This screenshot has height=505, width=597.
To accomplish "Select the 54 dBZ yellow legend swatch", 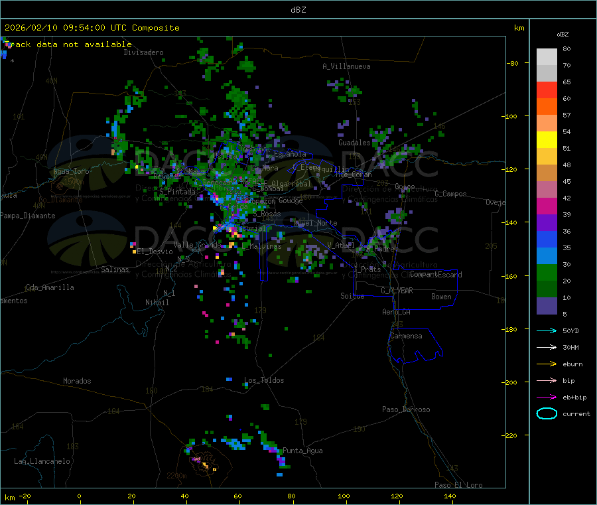I will coord(547,140).
